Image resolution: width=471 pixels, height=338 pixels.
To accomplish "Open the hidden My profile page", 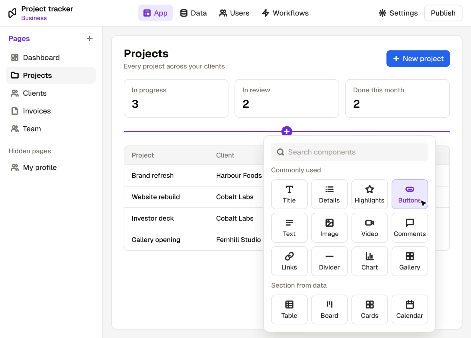I will tap(51, 167).
